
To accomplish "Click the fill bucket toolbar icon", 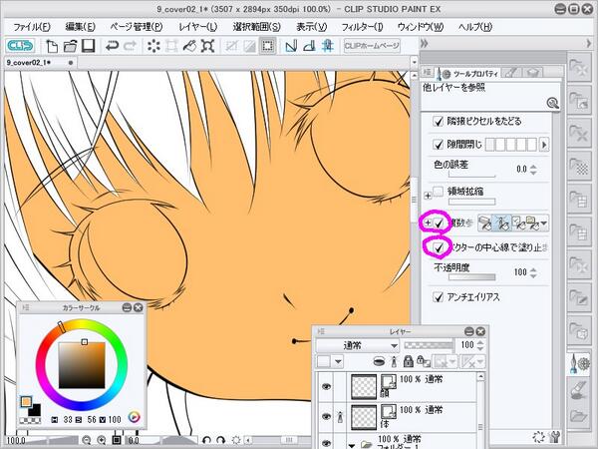I will [189, 46].
